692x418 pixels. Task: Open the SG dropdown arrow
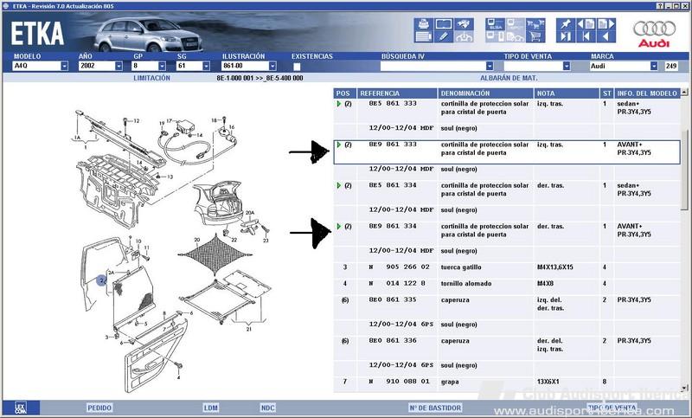click(206, 66)
